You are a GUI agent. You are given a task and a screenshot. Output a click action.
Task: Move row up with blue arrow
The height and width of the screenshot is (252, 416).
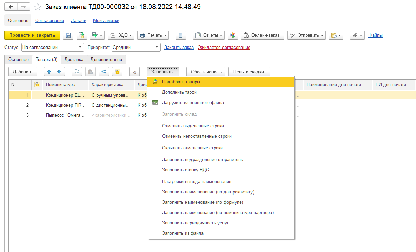click(50, 72)
